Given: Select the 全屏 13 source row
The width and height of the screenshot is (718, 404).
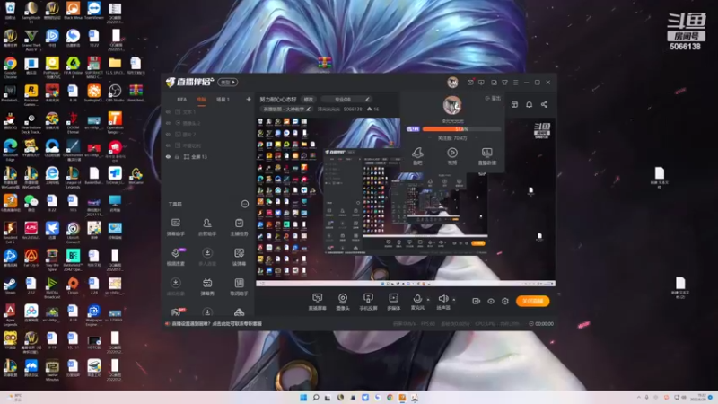Looking at the screenshot, I should click(x=207, y=156).
